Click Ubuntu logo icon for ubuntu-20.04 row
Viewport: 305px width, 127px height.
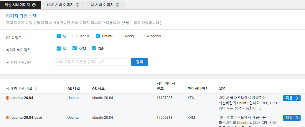[x=8, y=98]
